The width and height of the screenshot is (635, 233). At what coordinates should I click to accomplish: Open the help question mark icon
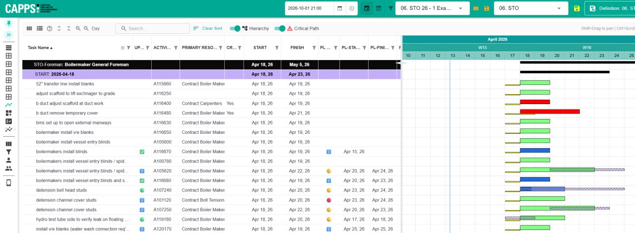[50, 28]
